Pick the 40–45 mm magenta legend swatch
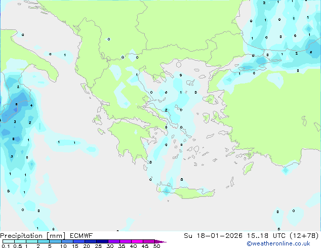 pyautogui.click(x=137, y=241)
